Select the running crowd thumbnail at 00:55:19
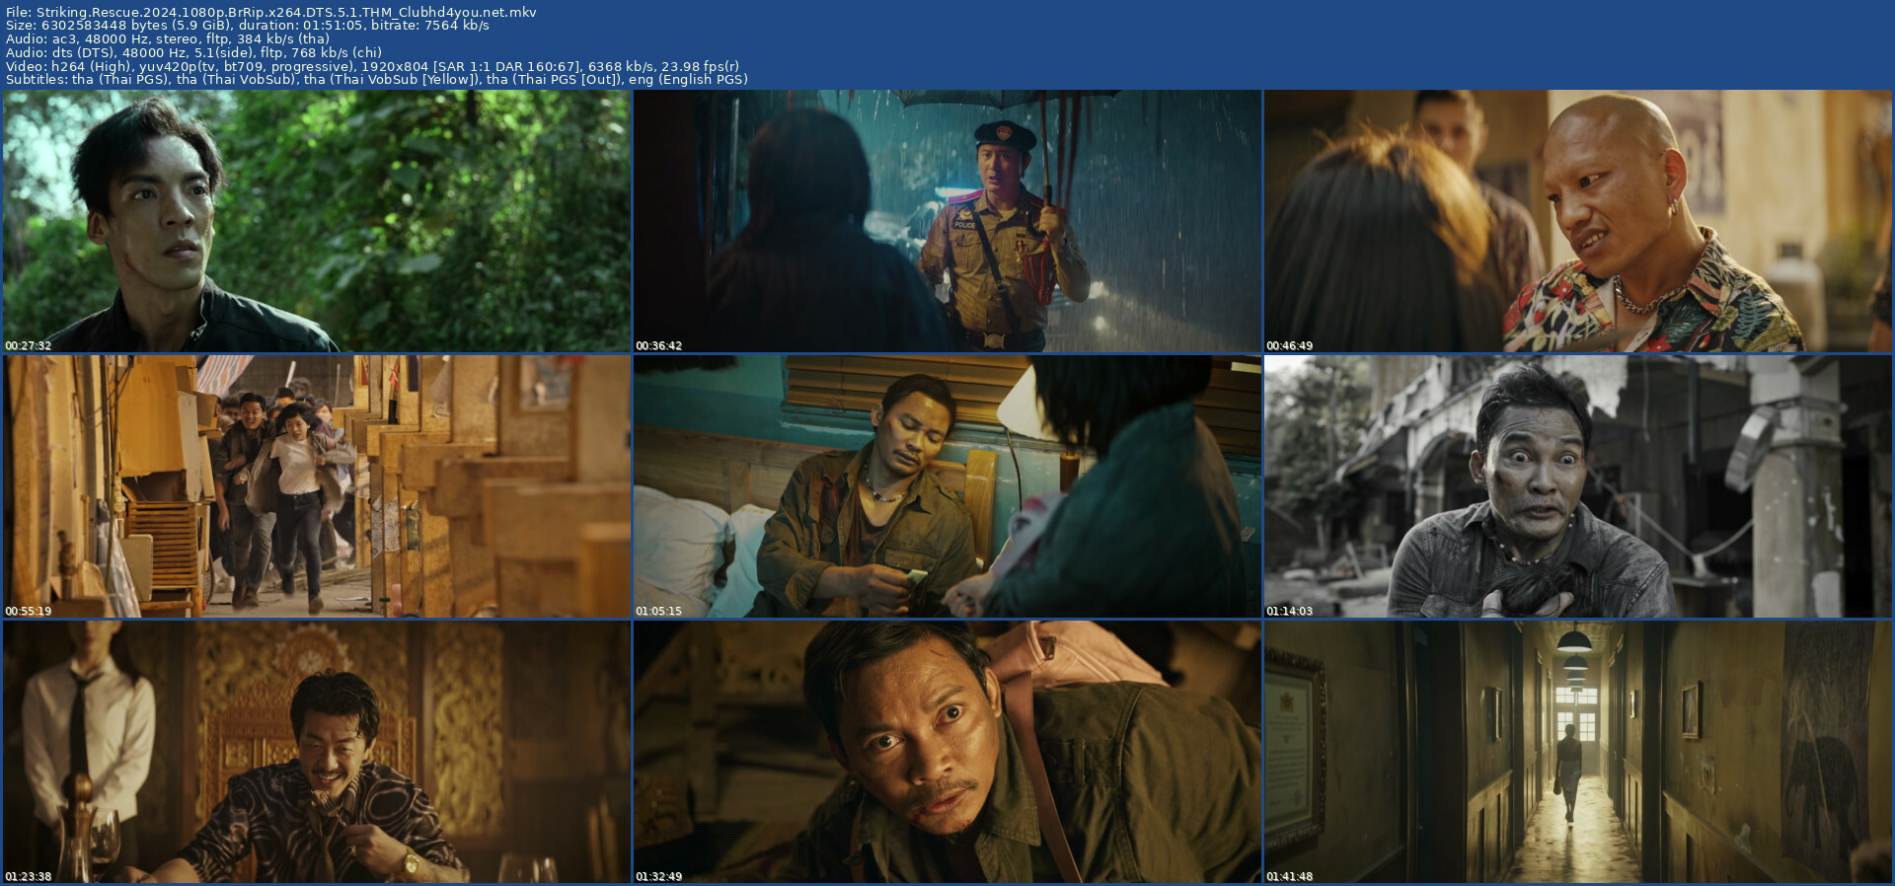This screenshot has width=1895, height=886. pos(317,486)
